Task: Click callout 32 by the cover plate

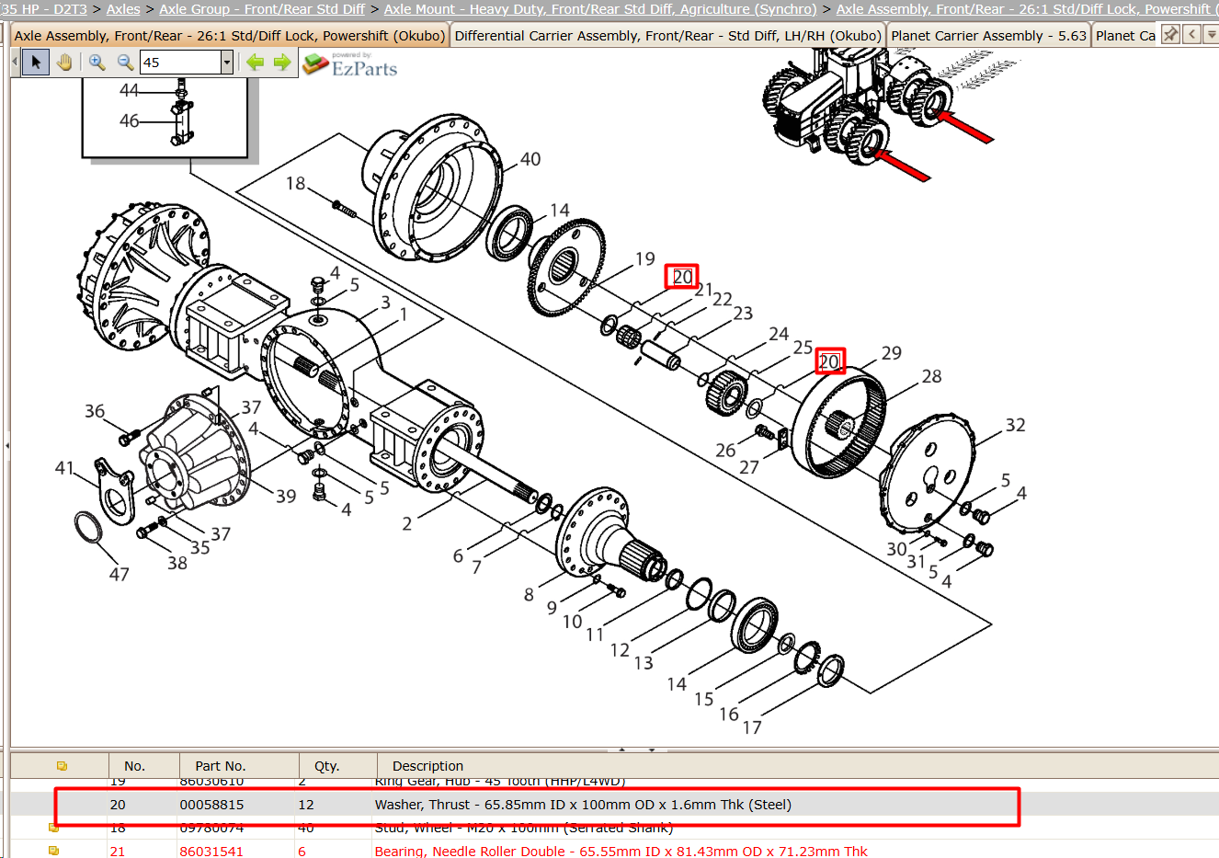Action: tap(1015, 425)
